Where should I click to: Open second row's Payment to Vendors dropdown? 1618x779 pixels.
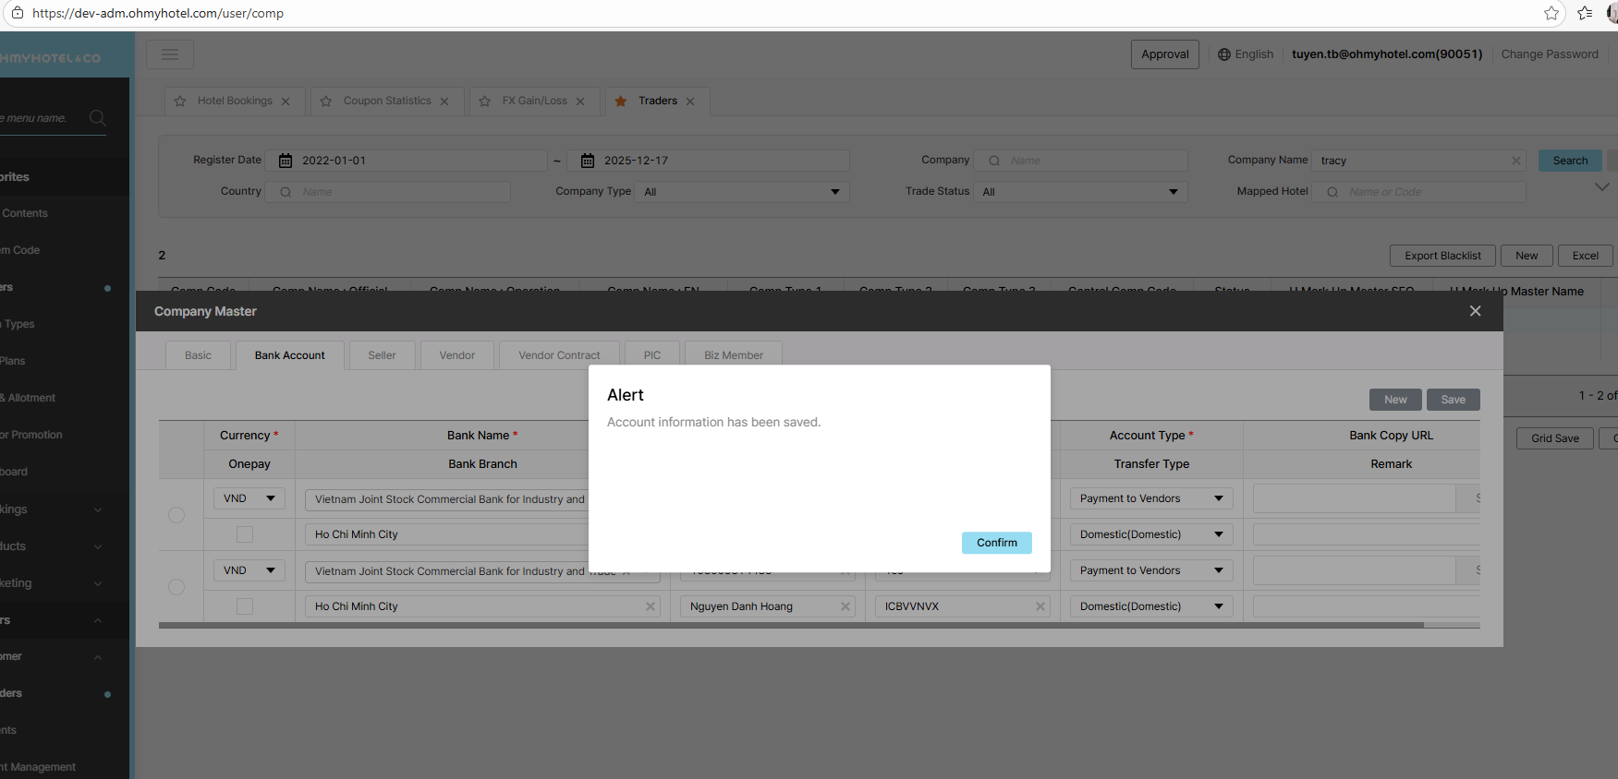point(1151,570)
